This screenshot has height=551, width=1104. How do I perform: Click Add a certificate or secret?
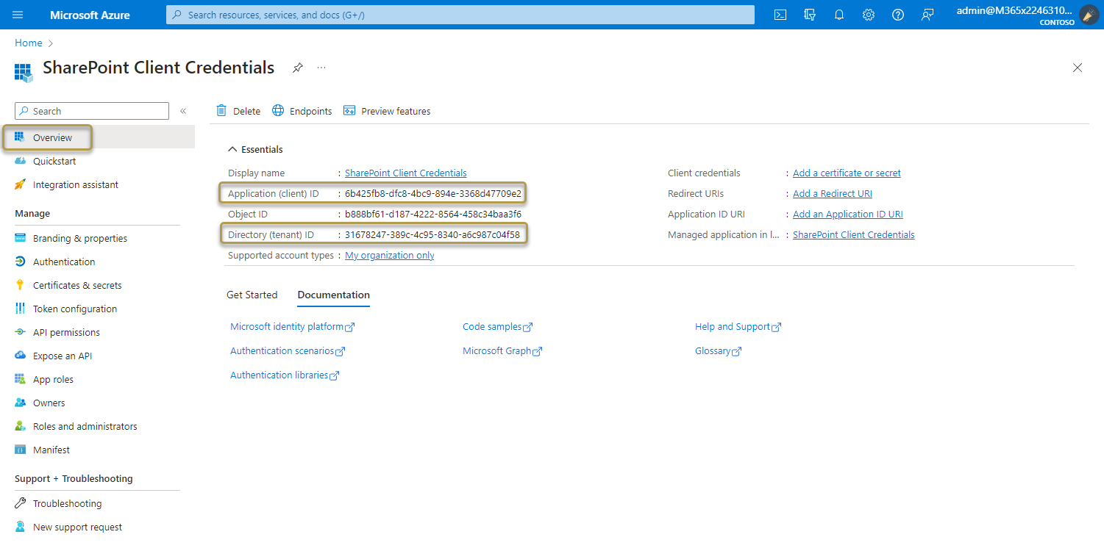[x=846, y=173]
